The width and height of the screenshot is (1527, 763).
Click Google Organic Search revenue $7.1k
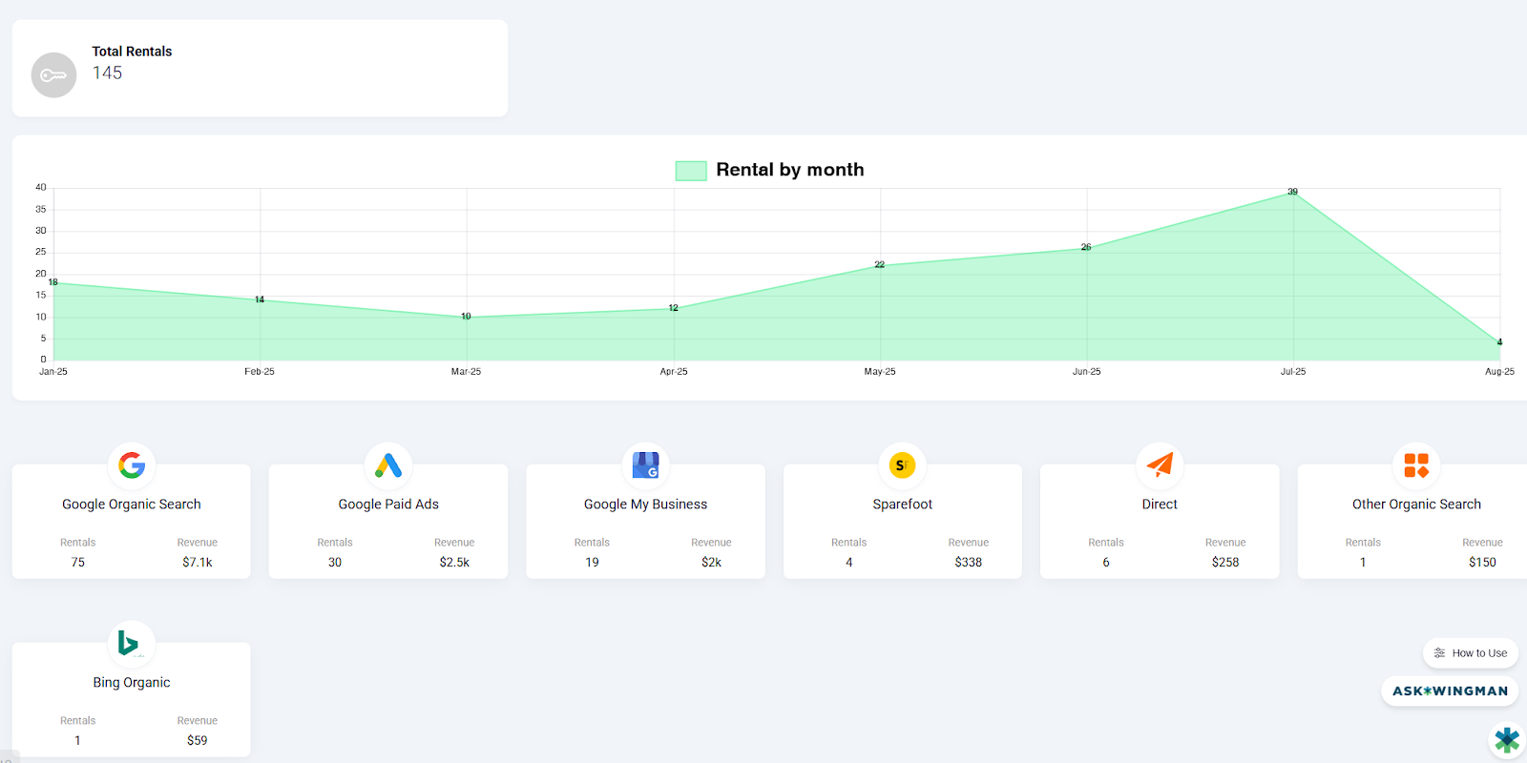click(x=198, y=563)
